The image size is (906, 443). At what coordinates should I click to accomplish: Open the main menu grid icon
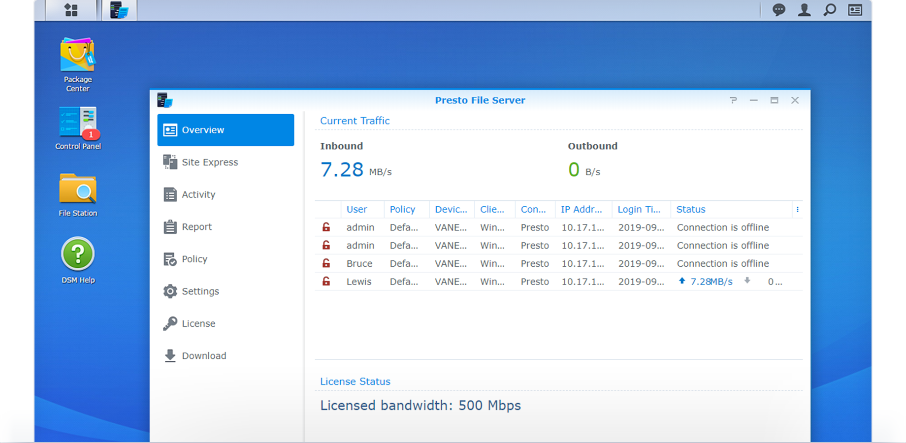pyautogui.click(x=71, y=10)
